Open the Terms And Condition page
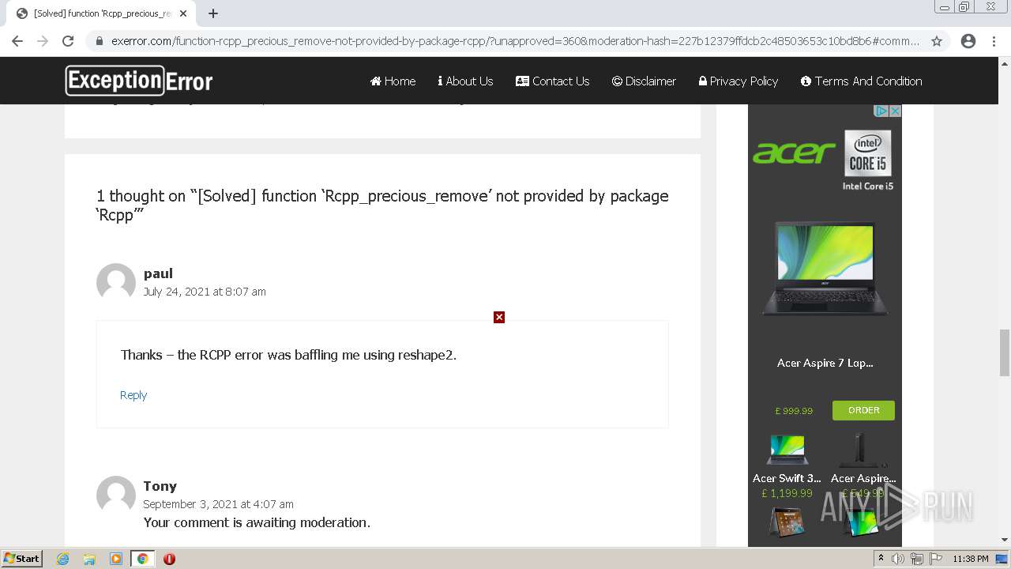Screen dimensions: 1011x569 [861, 81]
